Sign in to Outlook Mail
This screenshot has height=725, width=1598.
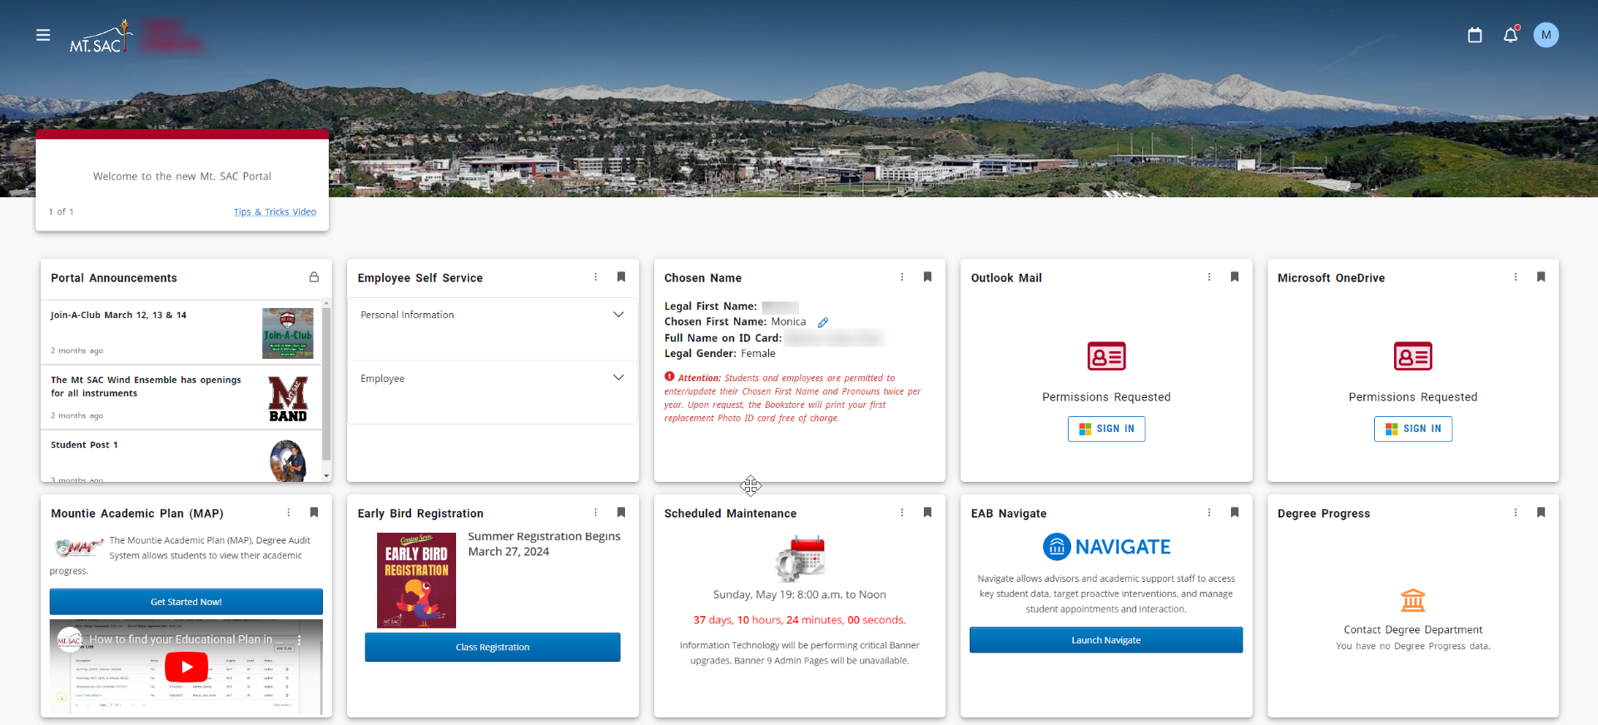point(1106,429)
